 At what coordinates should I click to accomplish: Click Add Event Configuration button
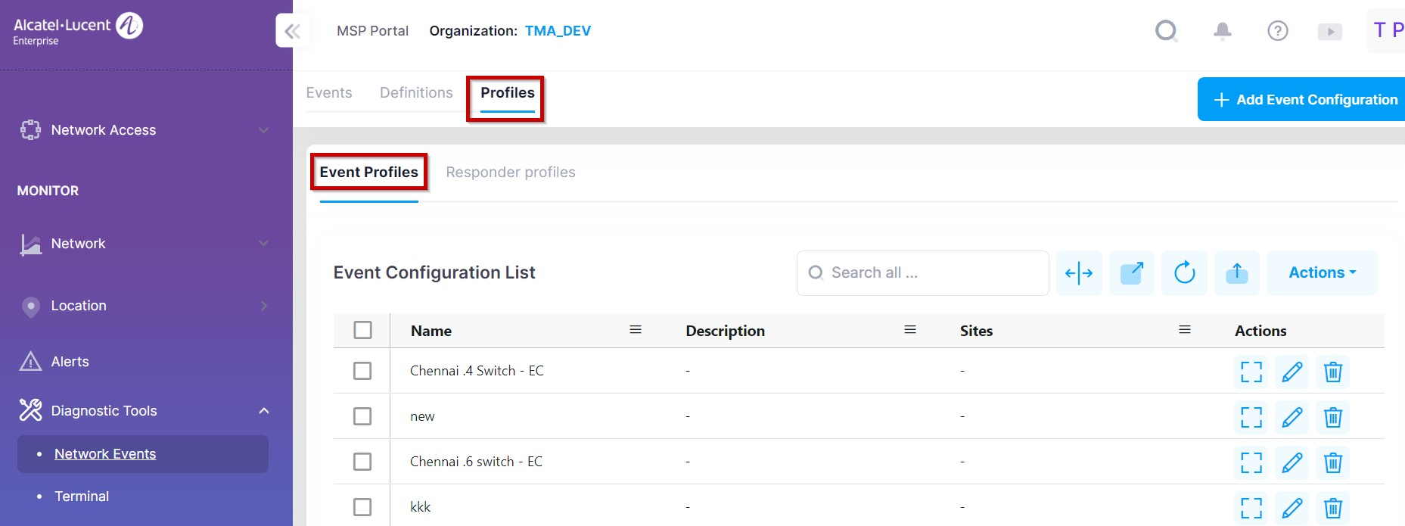[x=1304, y=100]
